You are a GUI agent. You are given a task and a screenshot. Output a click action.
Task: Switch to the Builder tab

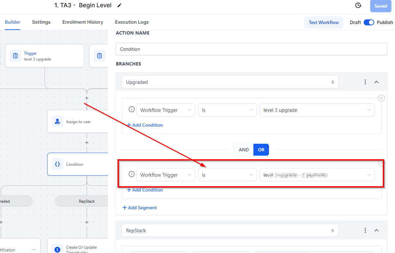click(13, 22)
